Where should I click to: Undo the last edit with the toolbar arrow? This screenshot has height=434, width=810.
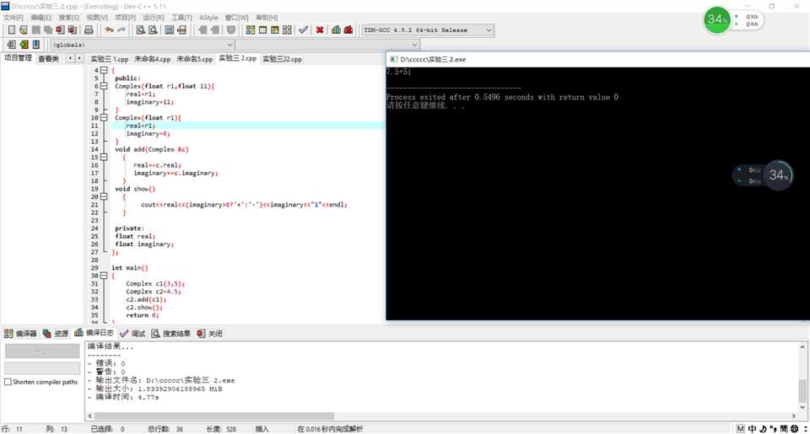[x=109, y=30]
